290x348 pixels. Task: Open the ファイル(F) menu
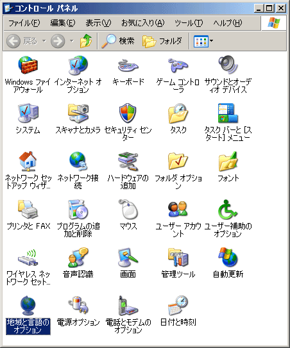[x=24, y=23]
